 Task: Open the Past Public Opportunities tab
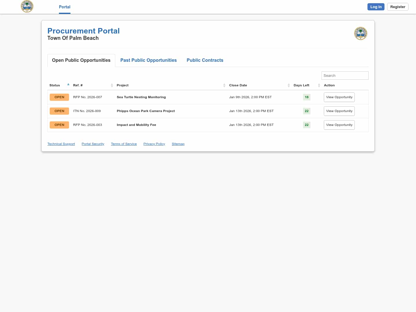pos(148,60)
